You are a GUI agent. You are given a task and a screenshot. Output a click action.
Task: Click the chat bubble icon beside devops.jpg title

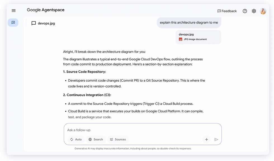coord(34,23)
